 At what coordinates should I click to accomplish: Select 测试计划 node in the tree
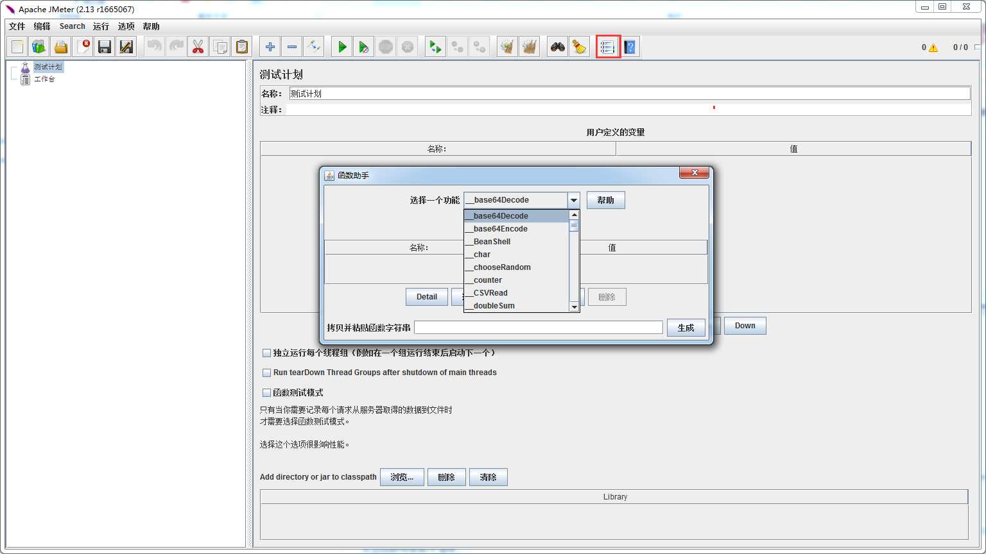48,67
